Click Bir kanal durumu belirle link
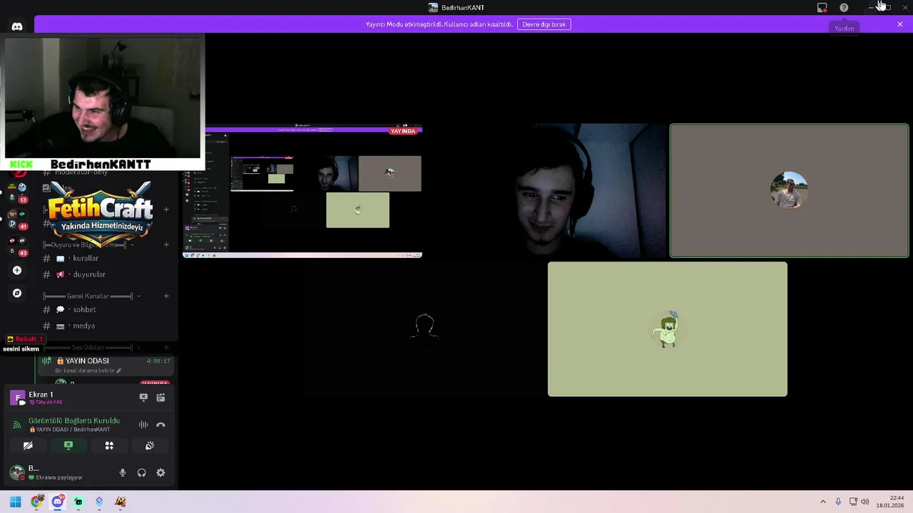The image size is (913, 513). point(88,370)
